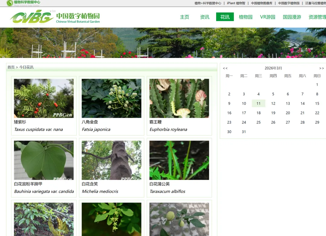Go to next month in calendar
Screen dimensions: 326x236
[321, 68]
